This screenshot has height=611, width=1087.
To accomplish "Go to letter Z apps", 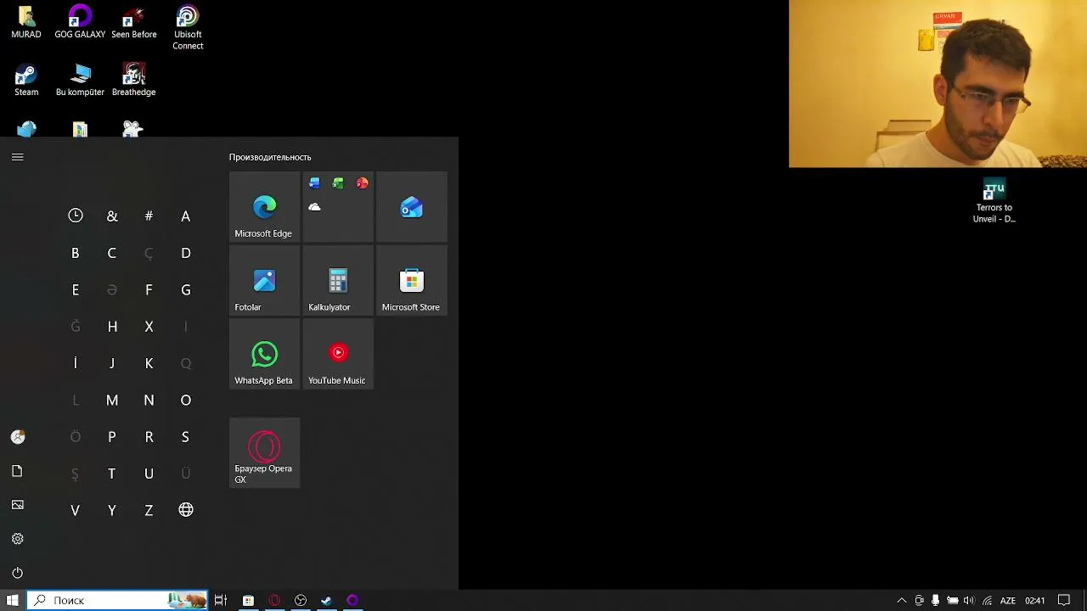I will [x=149, y=510].
